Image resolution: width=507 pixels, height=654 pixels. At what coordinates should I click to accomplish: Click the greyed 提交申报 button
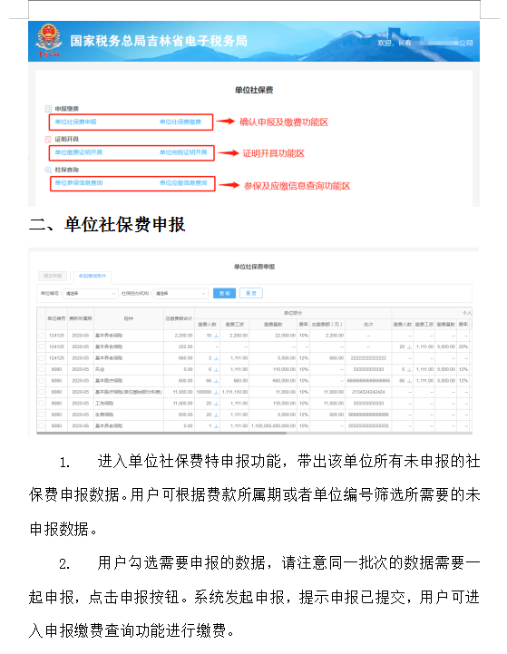(53, 276)
